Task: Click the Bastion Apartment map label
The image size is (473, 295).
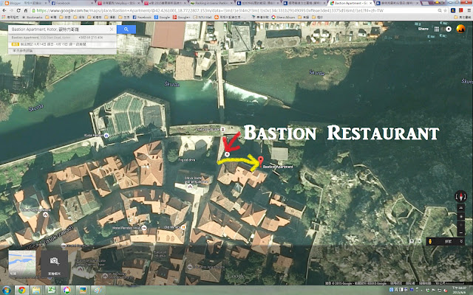Action: point(278,167)
